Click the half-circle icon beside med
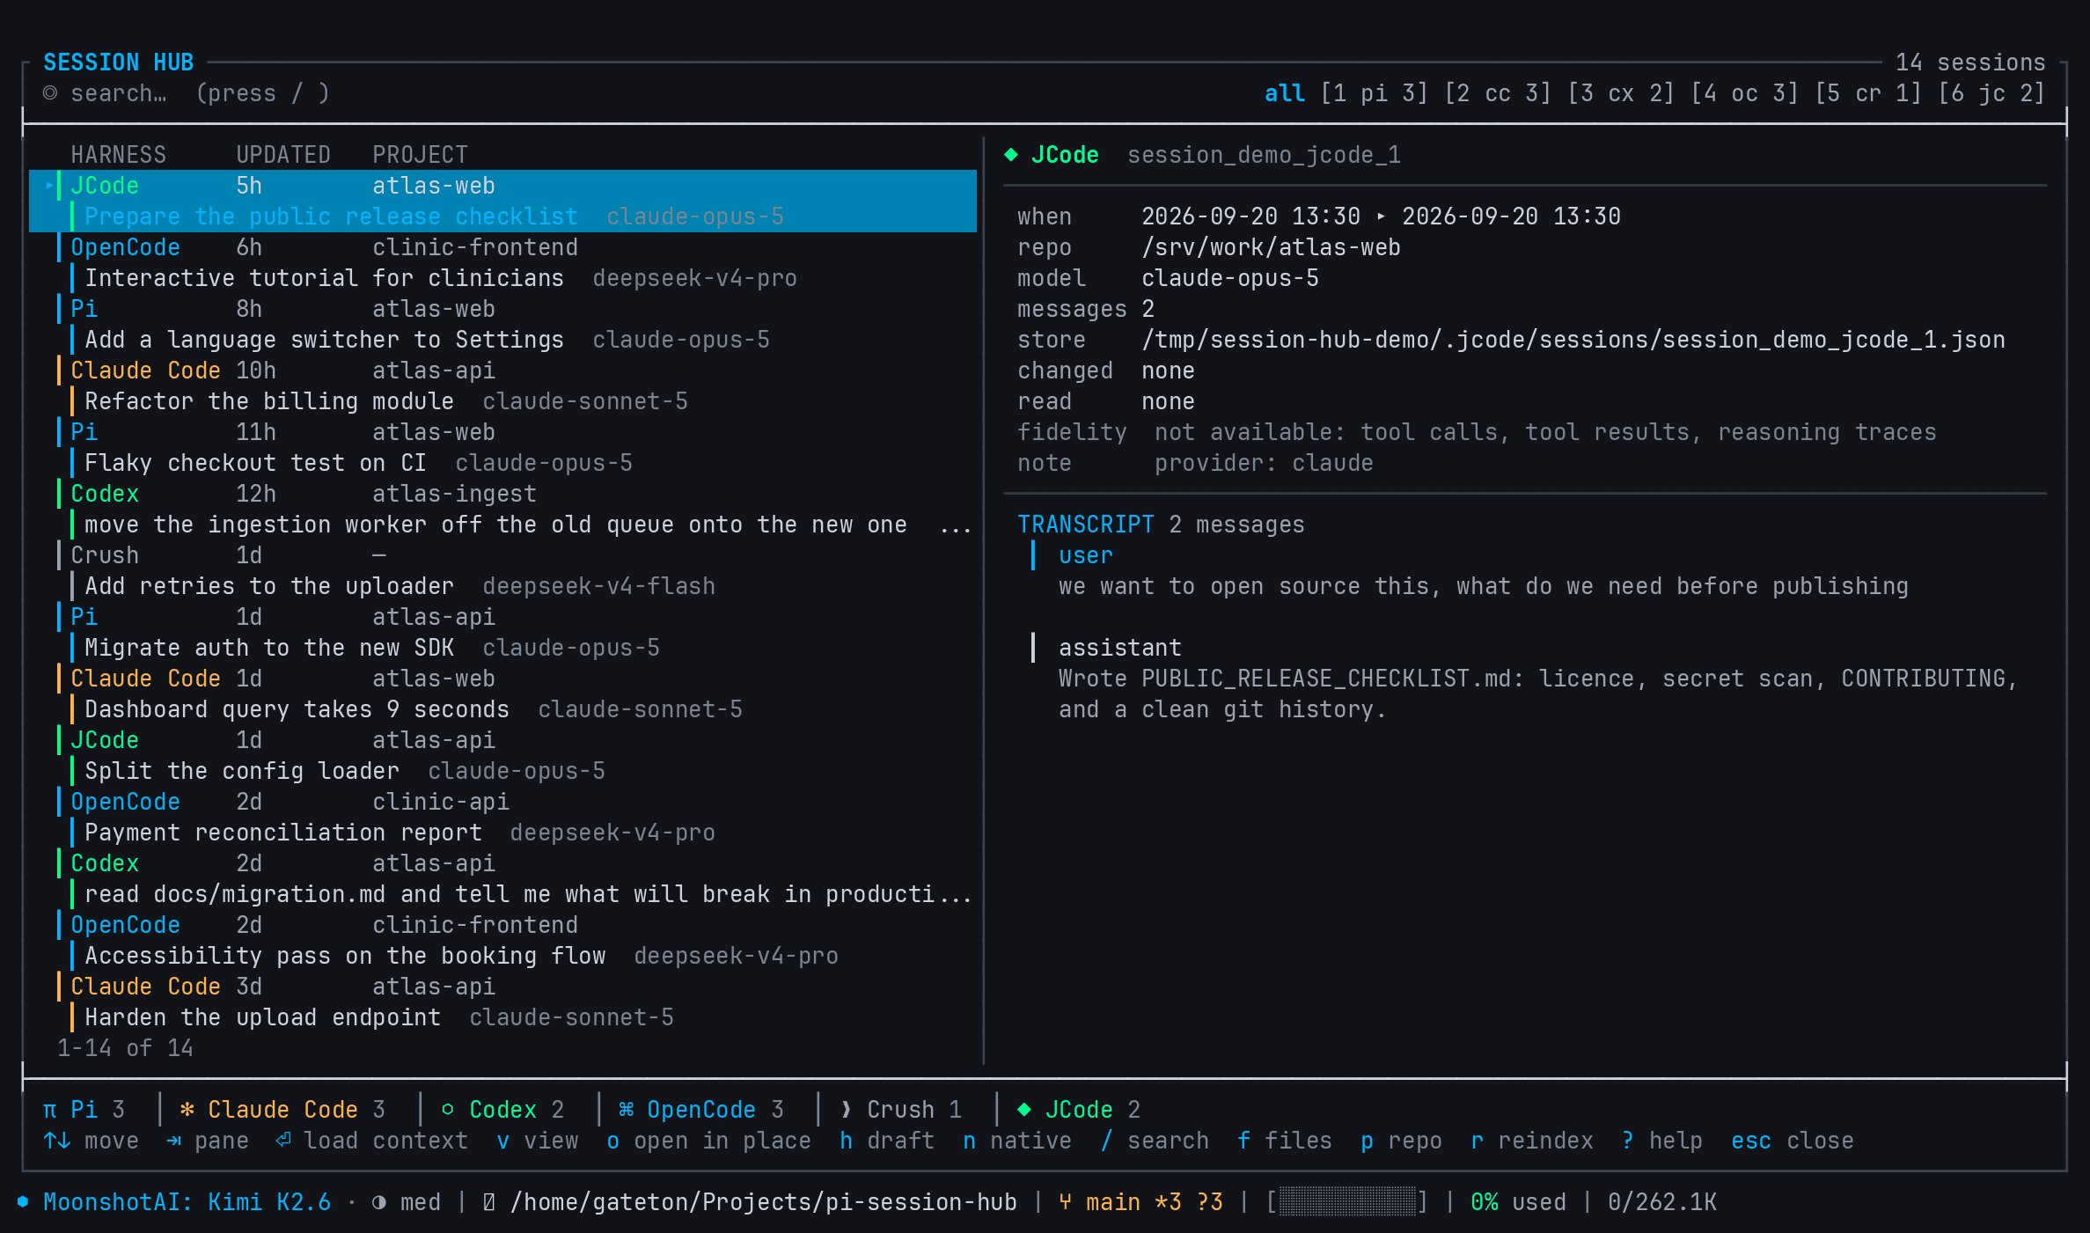The width and height of the screenshot is (2090, 1233). tap(379, 1202)
